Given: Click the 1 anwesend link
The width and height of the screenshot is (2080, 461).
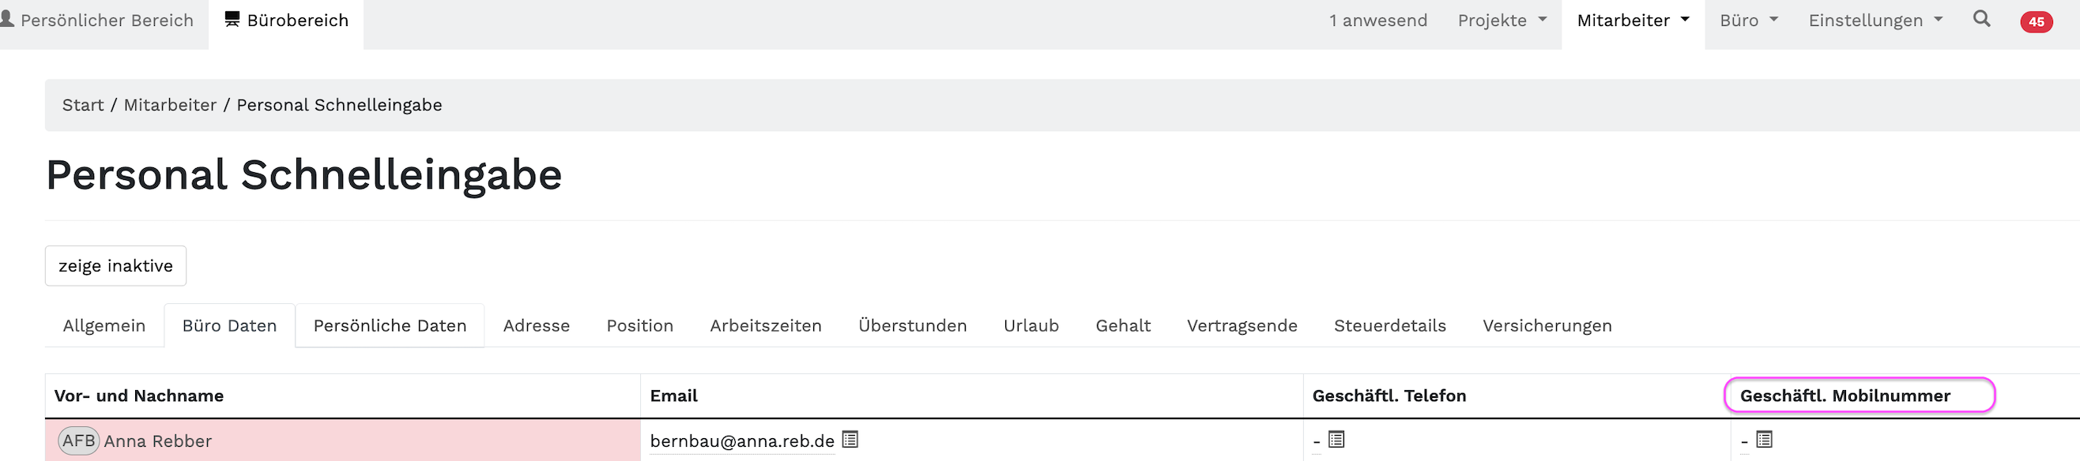Looking at the screenshot, I should click(1377, 21).
